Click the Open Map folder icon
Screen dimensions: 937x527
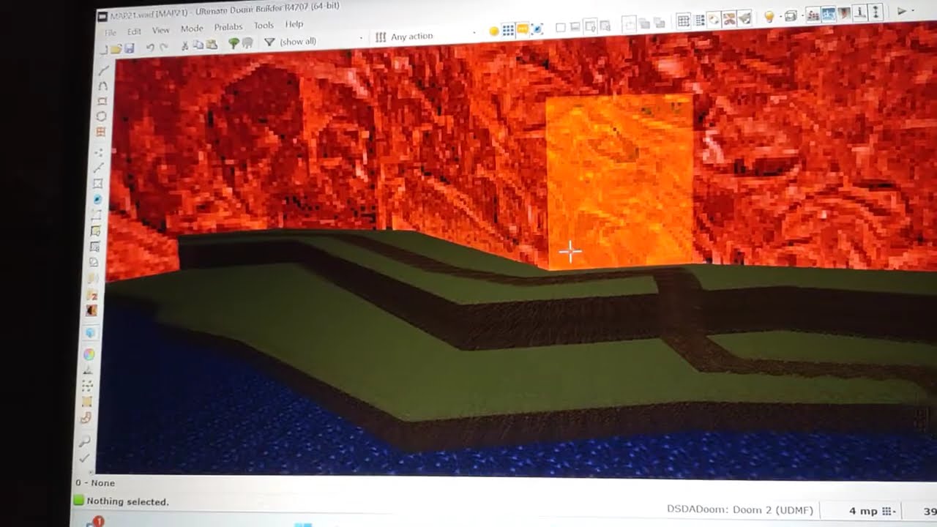(x=116, y=48)
